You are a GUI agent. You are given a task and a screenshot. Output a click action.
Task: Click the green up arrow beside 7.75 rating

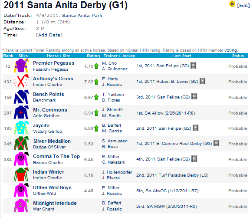tap(96, 66)
